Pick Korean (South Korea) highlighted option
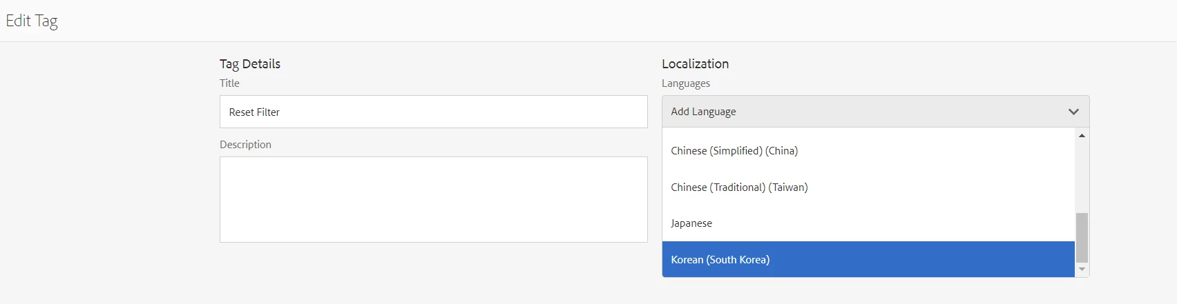 click(x=868, y=259)
